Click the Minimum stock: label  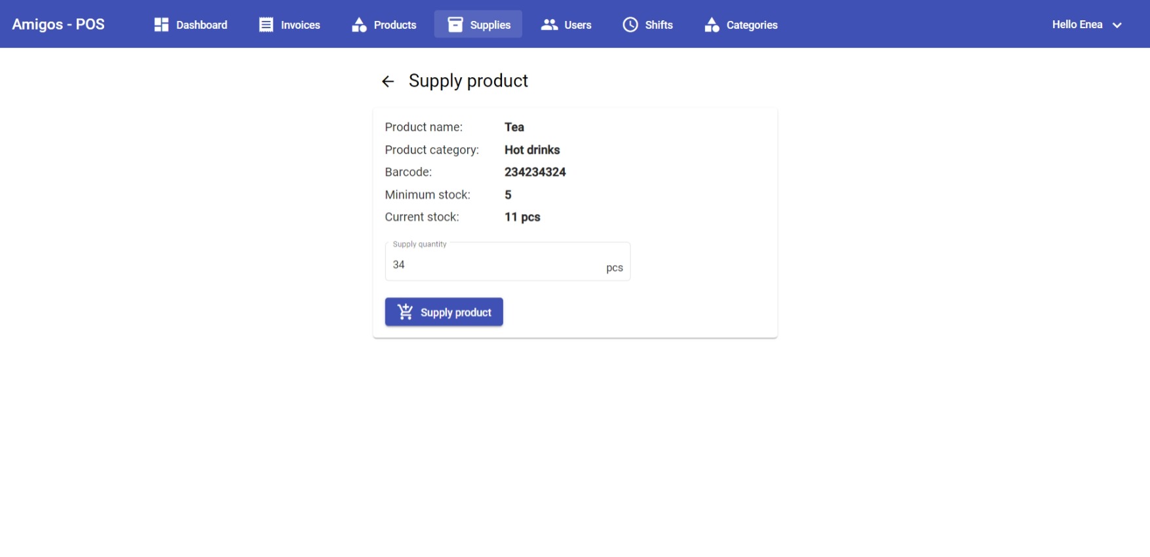tap(428, 194)
